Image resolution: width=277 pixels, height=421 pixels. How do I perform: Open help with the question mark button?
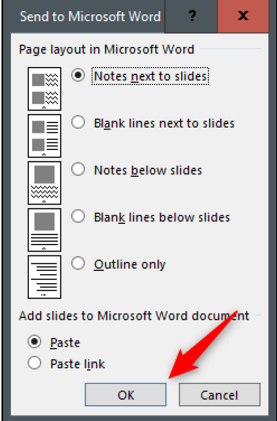(x=191, y=16)
